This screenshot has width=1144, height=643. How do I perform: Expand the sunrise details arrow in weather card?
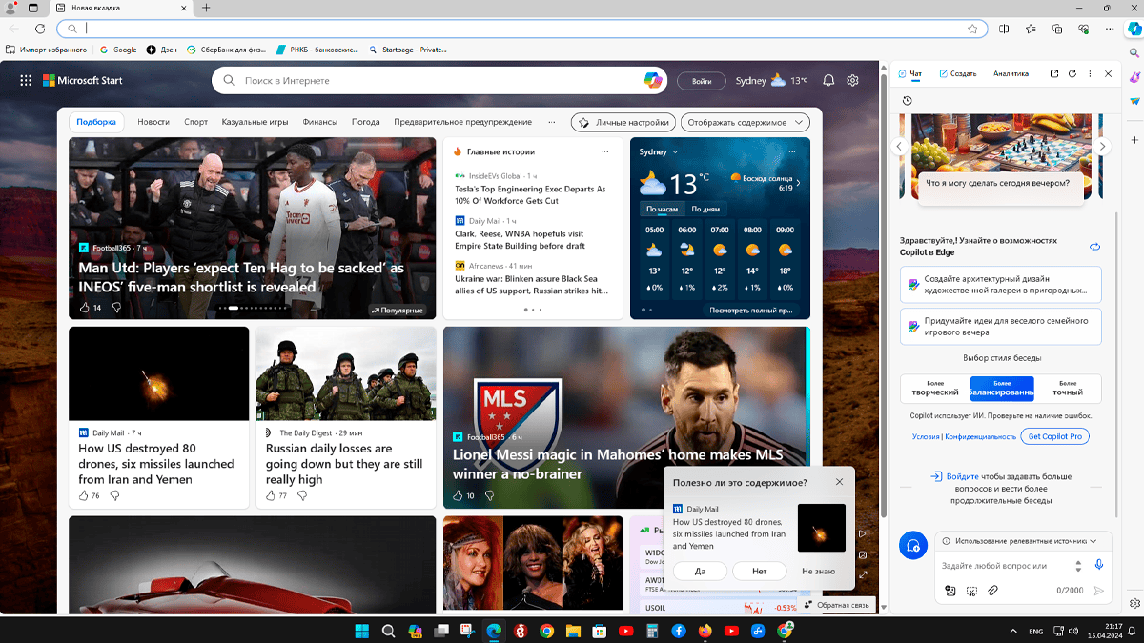(x=799, y=183)
